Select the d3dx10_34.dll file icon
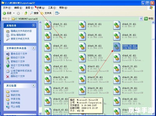Screen dimensions: 156x116 coord(48,80)
